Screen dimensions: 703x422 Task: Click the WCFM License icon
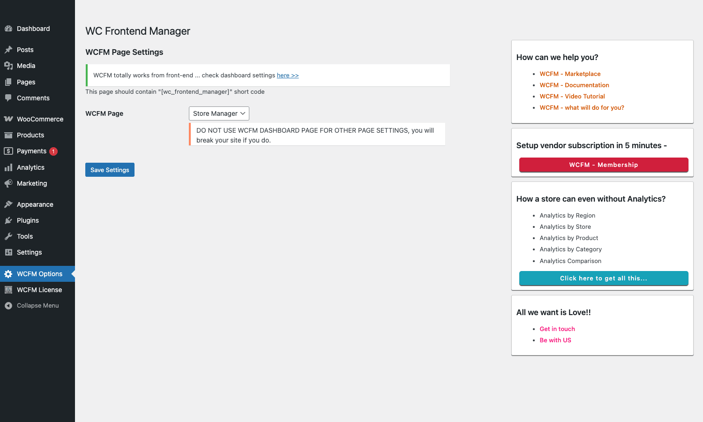(x=8, y=290)
